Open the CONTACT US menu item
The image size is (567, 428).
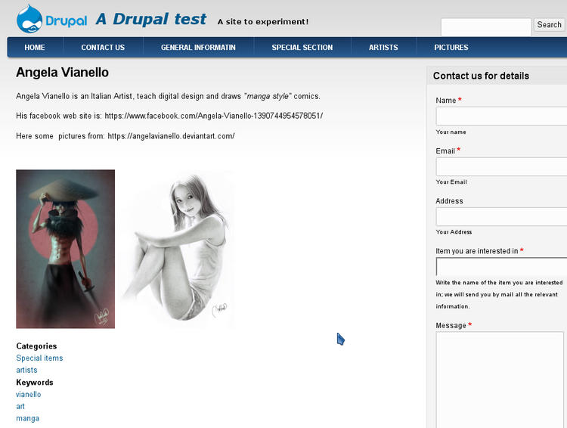(103, 48)
